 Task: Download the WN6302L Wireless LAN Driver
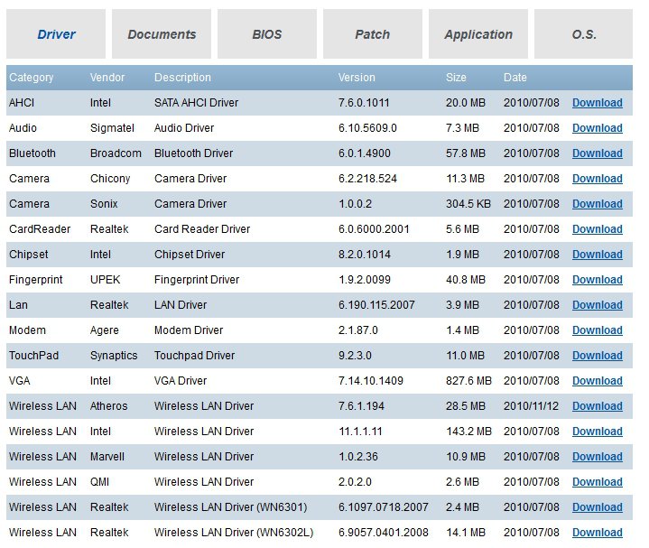pos(598,532)
